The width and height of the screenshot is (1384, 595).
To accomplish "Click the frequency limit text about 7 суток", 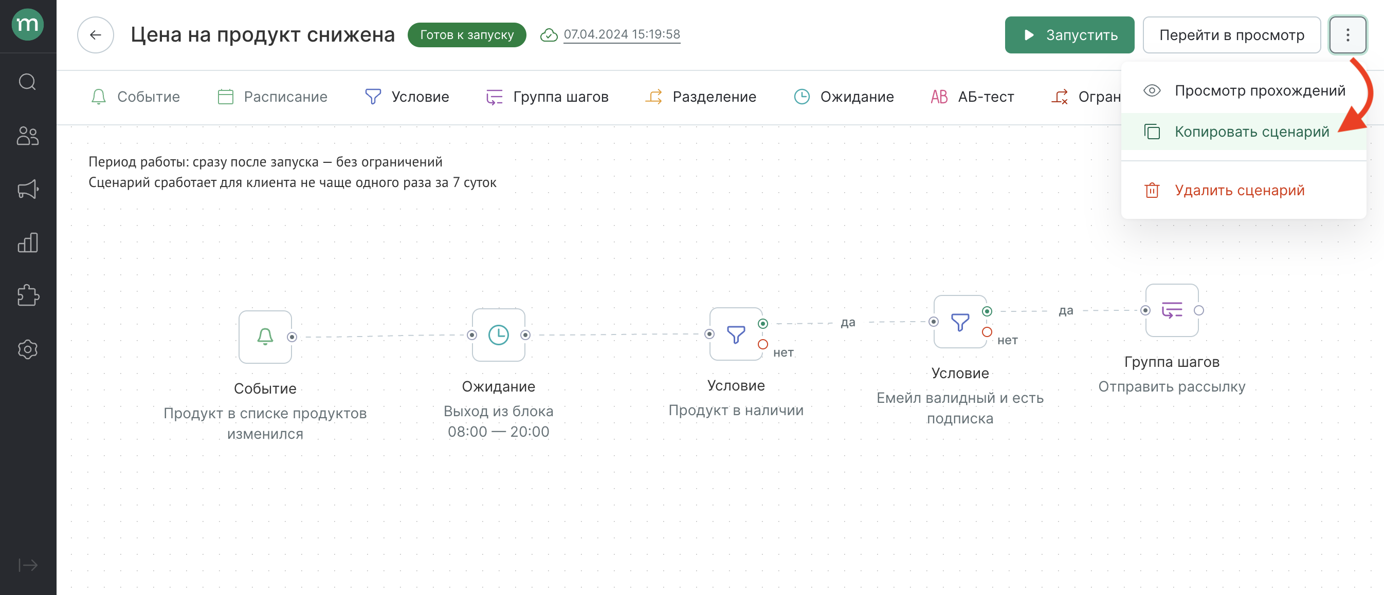I will [x=292, y=182].
